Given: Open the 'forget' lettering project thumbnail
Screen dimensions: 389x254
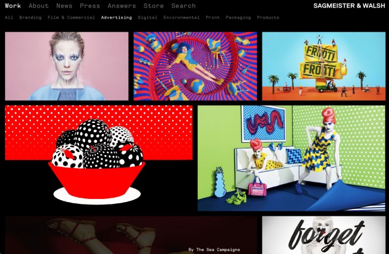Looking at the screenshot, I should [324, 235].
